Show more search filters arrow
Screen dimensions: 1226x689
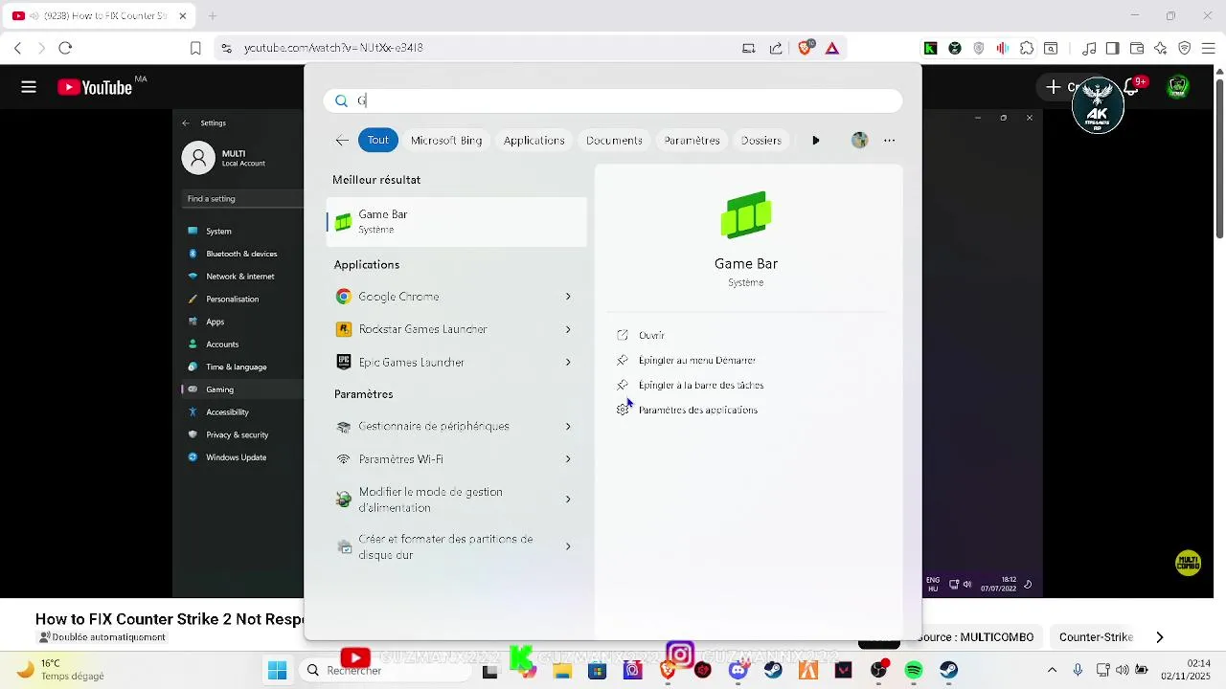pyautogui.click(x=816, y=140)
